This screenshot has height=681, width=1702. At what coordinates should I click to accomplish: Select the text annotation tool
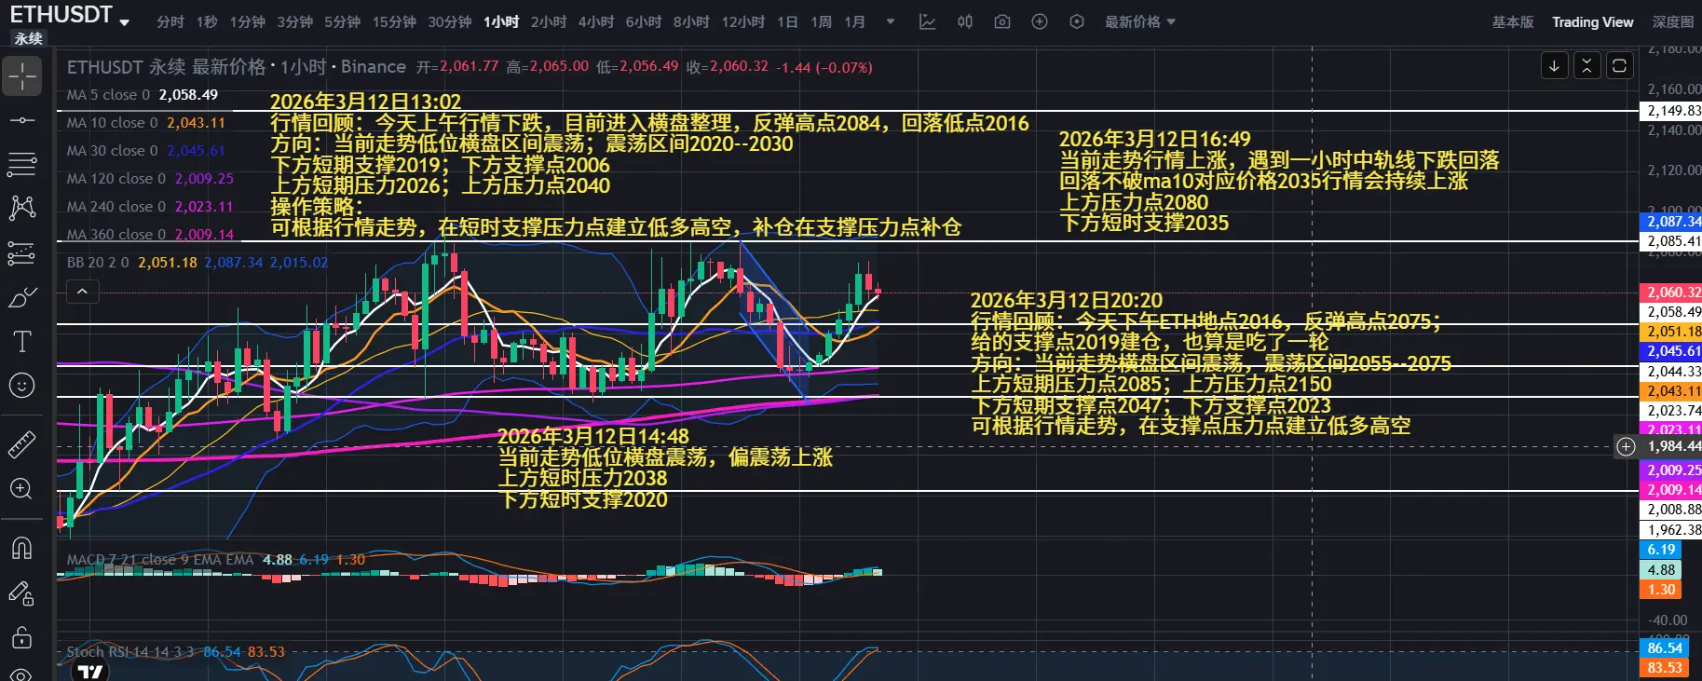coord(22,342)
